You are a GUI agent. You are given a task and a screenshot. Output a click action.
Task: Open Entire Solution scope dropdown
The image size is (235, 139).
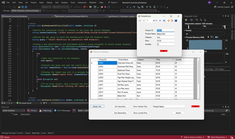pyautogui.click(x=14, y=110)
